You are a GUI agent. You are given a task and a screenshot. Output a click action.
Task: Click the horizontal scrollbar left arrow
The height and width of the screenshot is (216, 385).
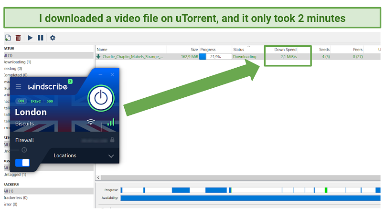(x=98, y=177)
